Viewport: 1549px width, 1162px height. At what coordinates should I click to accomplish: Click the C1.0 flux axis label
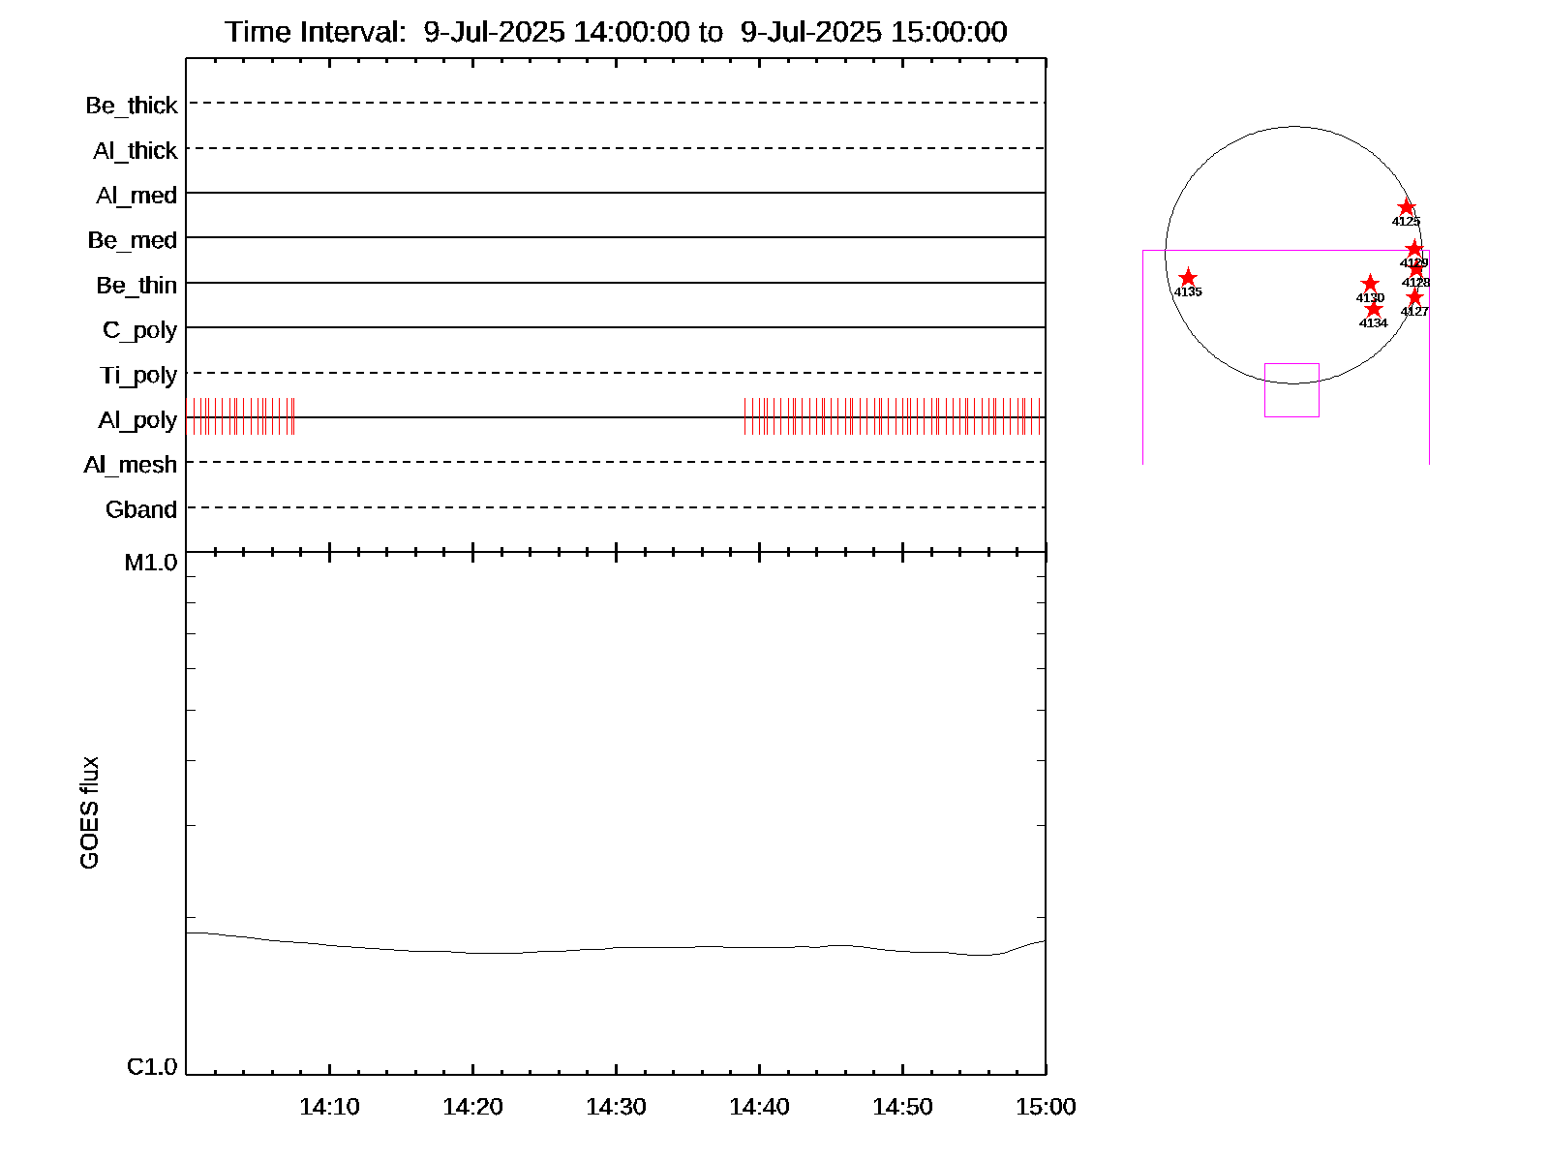[x=152, y=1067]
